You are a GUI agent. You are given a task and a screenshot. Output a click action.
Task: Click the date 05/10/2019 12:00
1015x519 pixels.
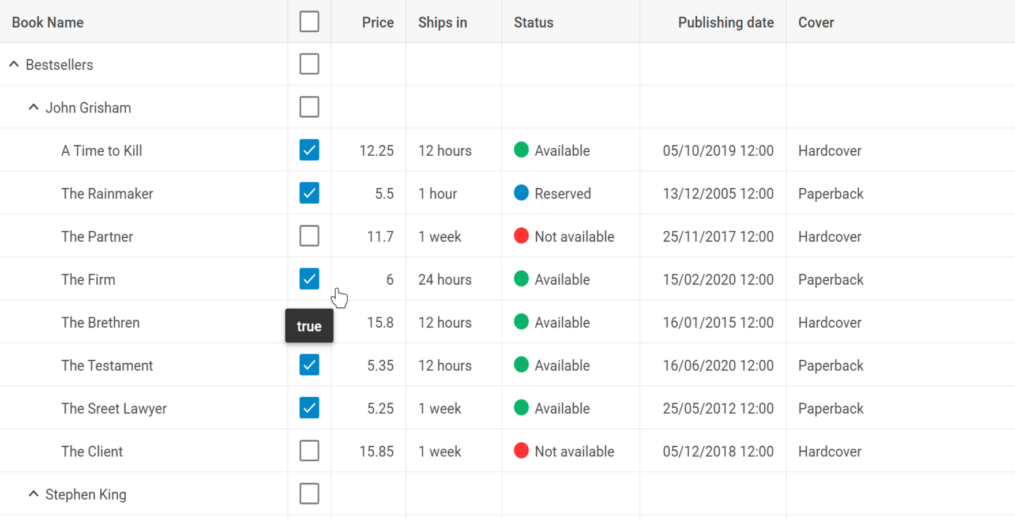(718, 151)
